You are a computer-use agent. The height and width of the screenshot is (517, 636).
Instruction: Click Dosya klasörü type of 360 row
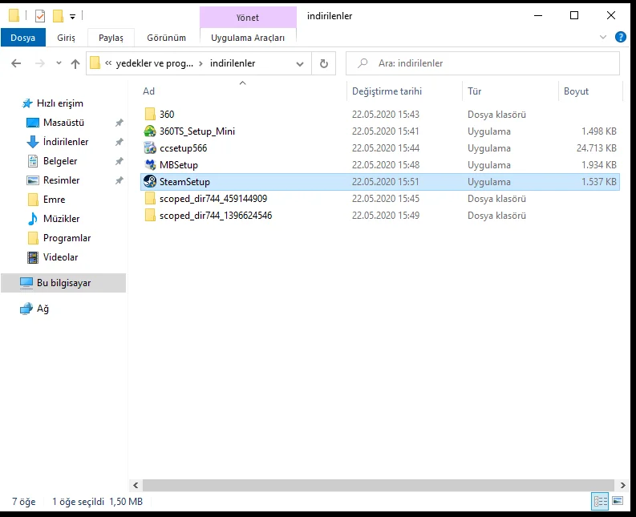pyautogui.click(x=496, y=115)
